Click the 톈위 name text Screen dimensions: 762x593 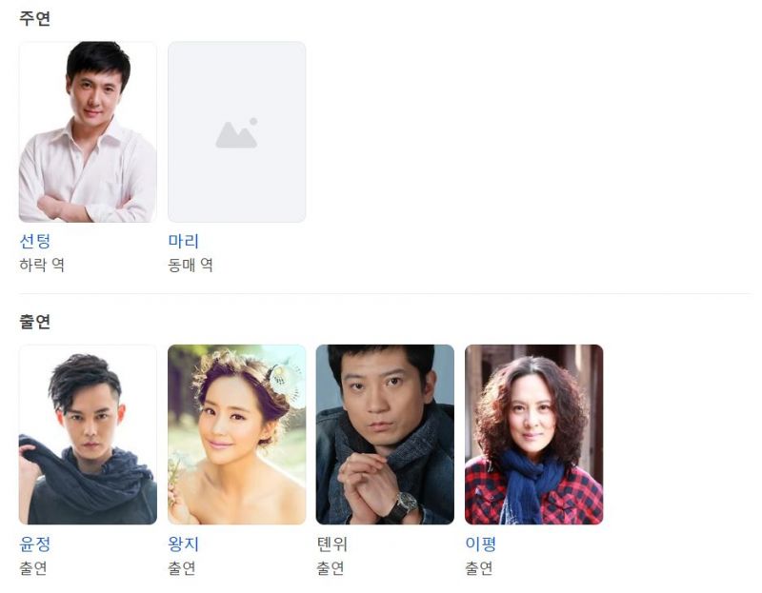(331, 544)
